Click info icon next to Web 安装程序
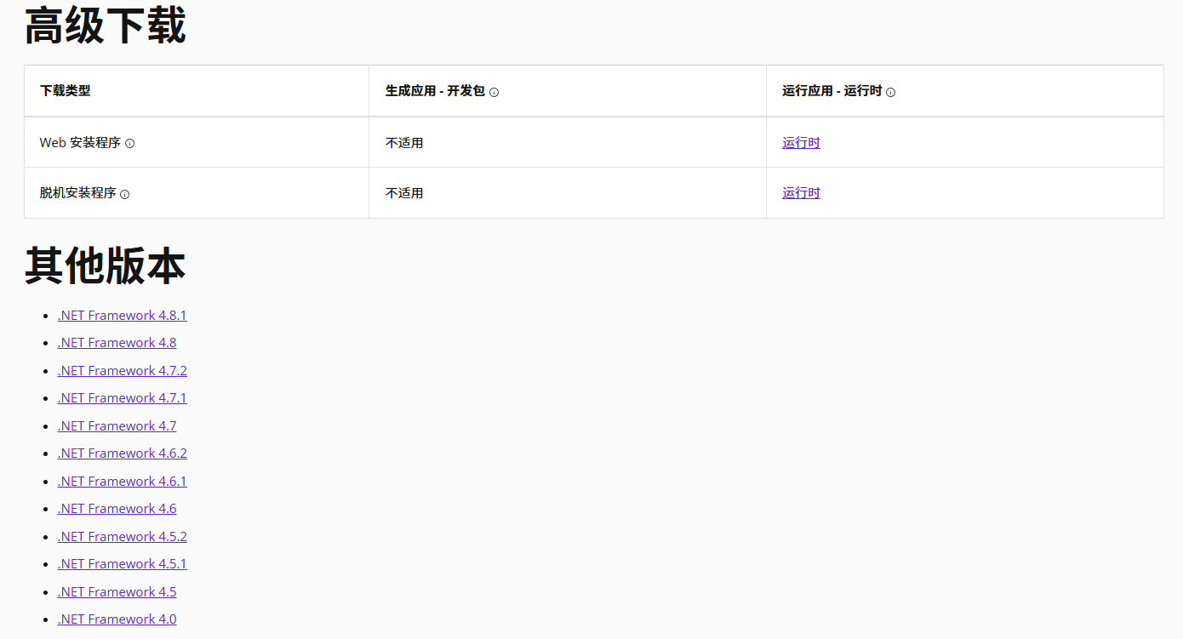Image resolution: width=1183 pixels, height=639 pixels. tap(129, 143)
